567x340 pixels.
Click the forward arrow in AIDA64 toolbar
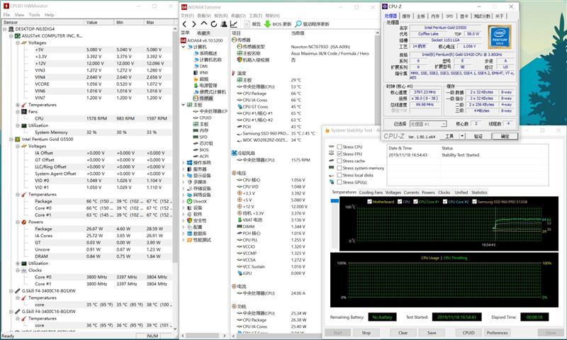(194, 24)
